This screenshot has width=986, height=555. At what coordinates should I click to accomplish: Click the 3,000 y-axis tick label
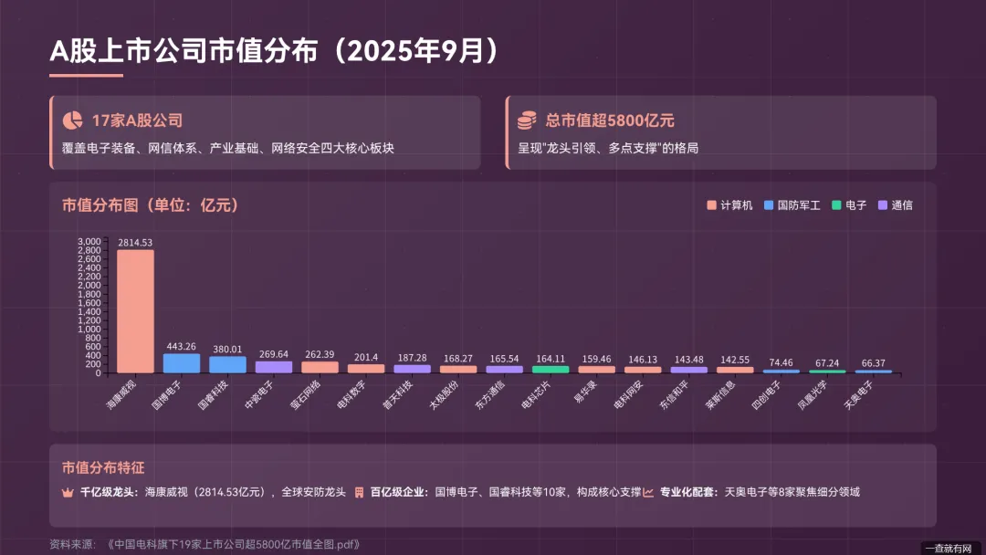[x=89, y=241]
